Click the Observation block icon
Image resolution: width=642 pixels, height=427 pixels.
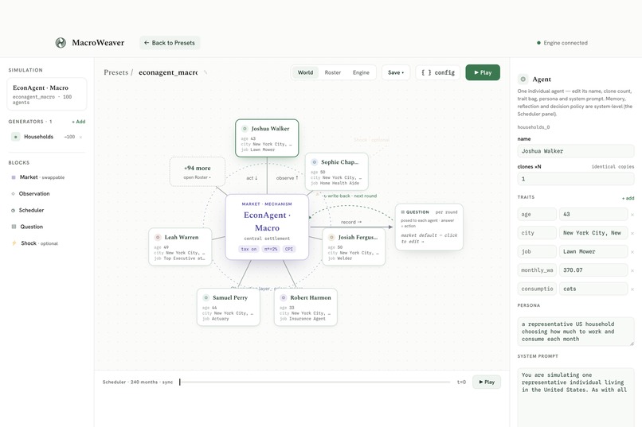pos(13,194)
